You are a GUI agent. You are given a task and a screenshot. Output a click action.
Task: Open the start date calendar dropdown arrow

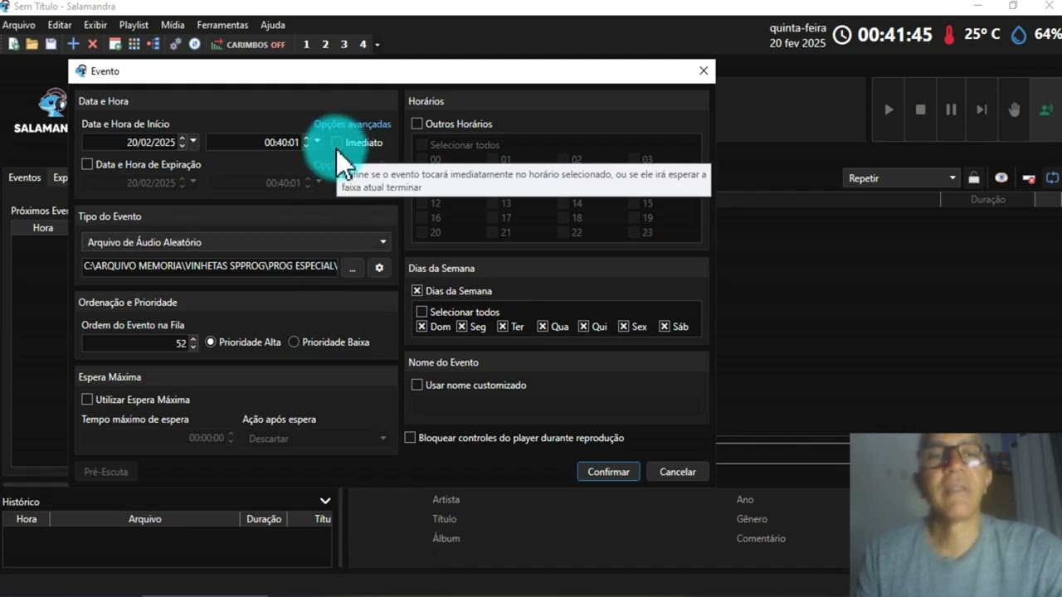(193, 142)
